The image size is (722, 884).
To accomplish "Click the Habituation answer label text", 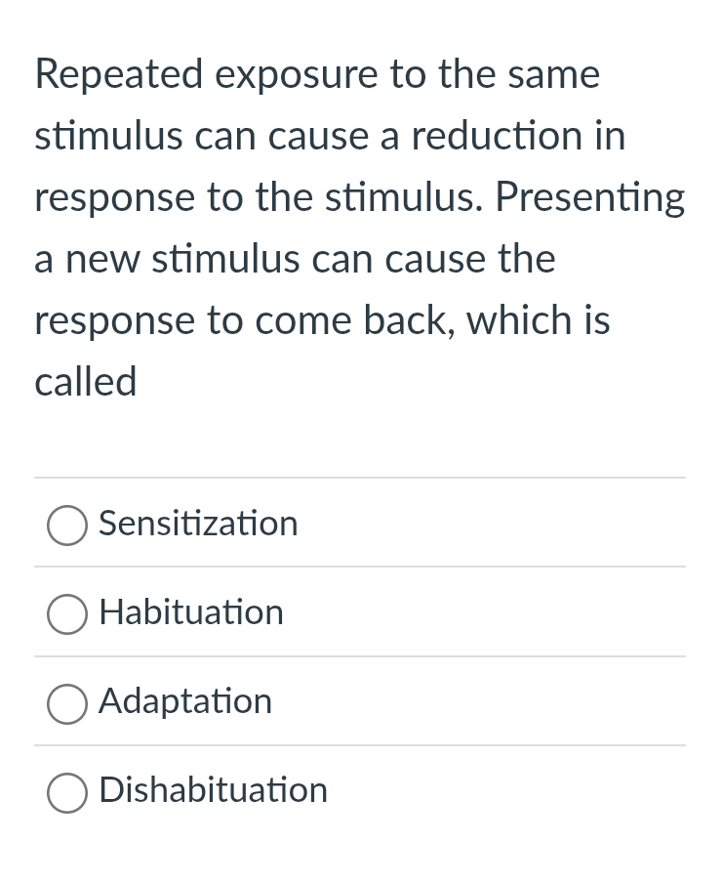I will pos(190,612).
